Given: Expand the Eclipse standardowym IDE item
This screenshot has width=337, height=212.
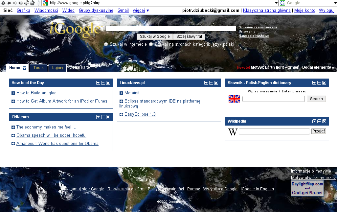Looking at the screenshot, I should tap(121, 101).
